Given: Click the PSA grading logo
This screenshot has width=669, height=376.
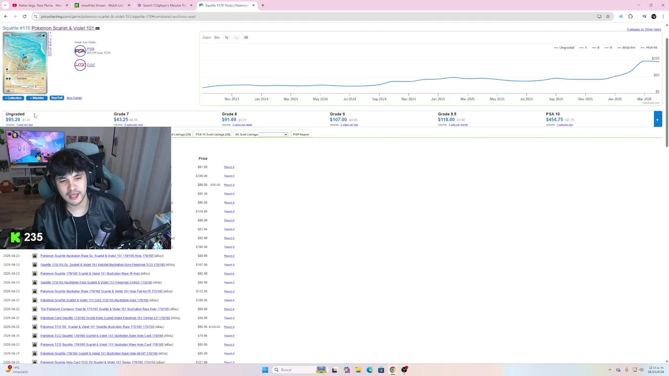Looking at the screenshot, I should [x=80, y=51].
